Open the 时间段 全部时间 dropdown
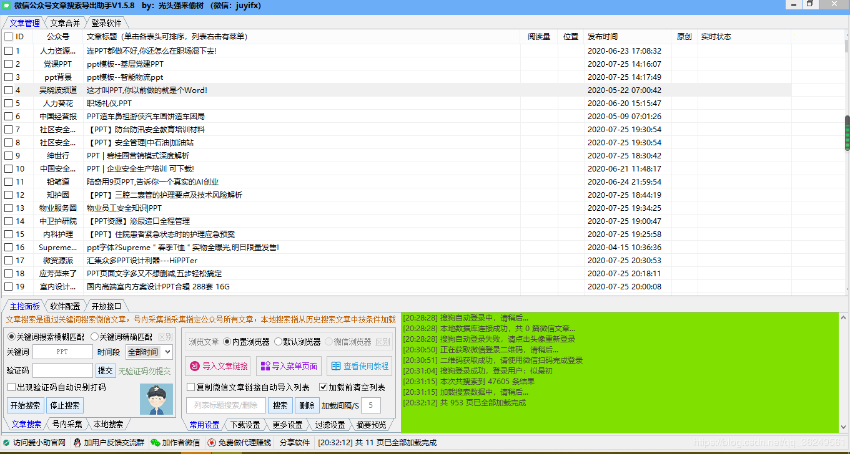The height and width of the screenshot is (454, 850). pos(149,352)
